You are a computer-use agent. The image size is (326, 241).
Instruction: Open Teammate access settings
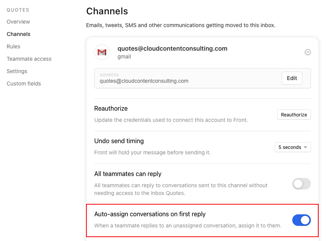tap(29, 59)
